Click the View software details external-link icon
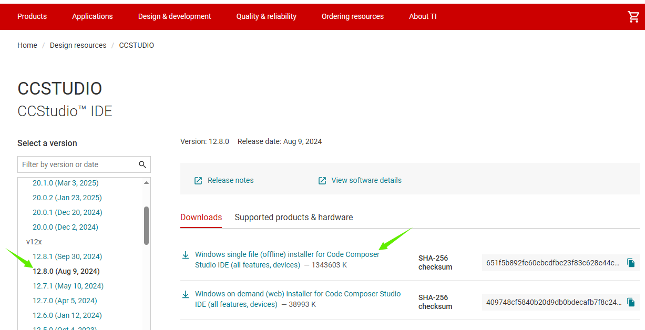Image resolution: width=645 pixels, height=330 pixels. point(322,181)
